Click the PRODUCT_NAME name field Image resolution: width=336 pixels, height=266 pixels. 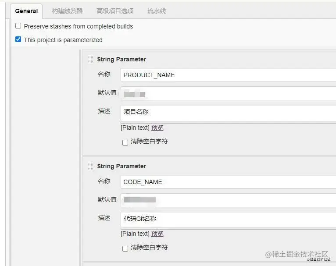[x=228, y=75]
